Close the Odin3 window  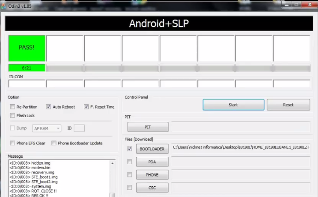pyautogui.click(x=310, y=4)
